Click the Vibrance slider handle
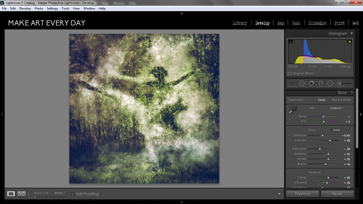 pos(327,183)
